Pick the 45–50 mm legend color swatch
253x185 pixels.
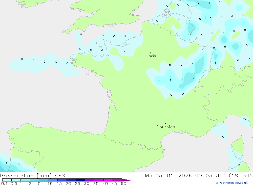coord(117,180)
